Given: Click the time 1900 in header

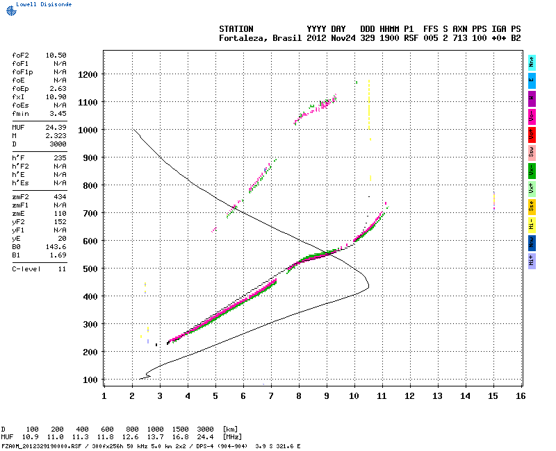Looking at the screenshot, I should tap(389, 38).
